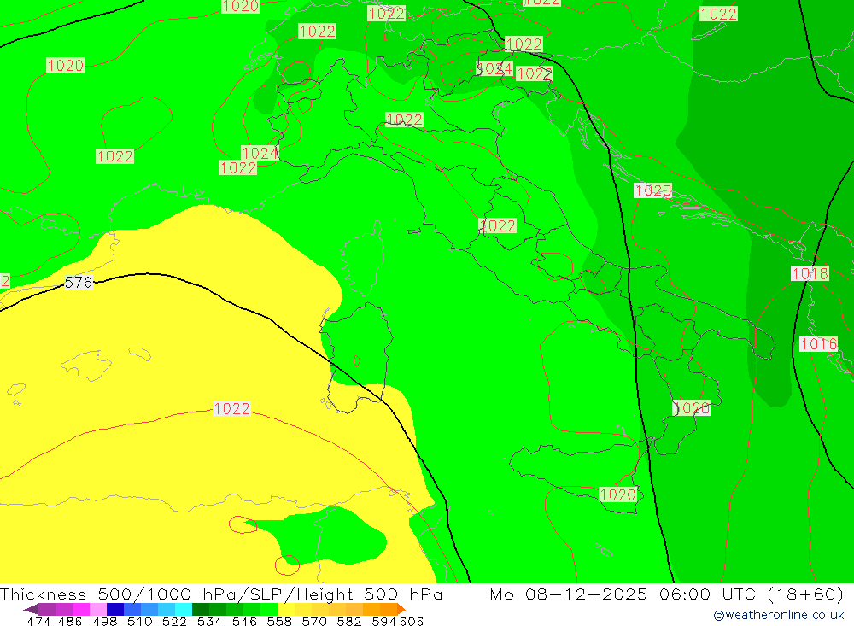Pick the bright yellow legend swatch

[286, 609]
